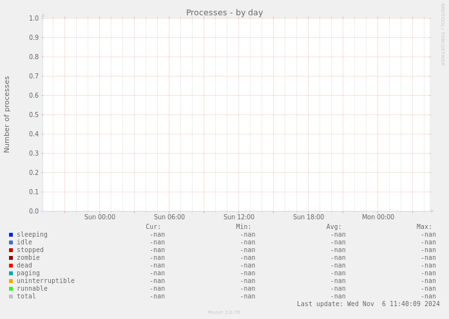Click the 'zombie' legend label

pyautogui.click(x=28, y=257)
